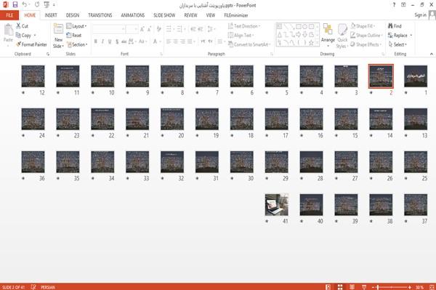Toggle Underline formatting

tap(110, 41)
